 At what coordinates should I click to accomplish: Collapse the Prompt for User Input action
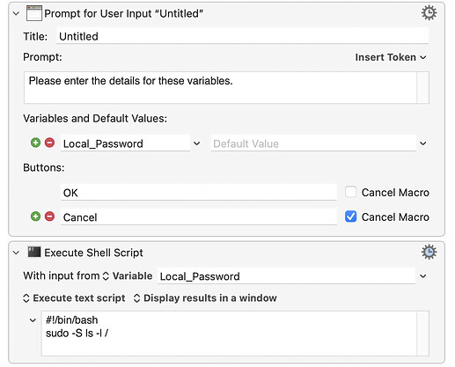pyautogui.click(x=17, y=13)
